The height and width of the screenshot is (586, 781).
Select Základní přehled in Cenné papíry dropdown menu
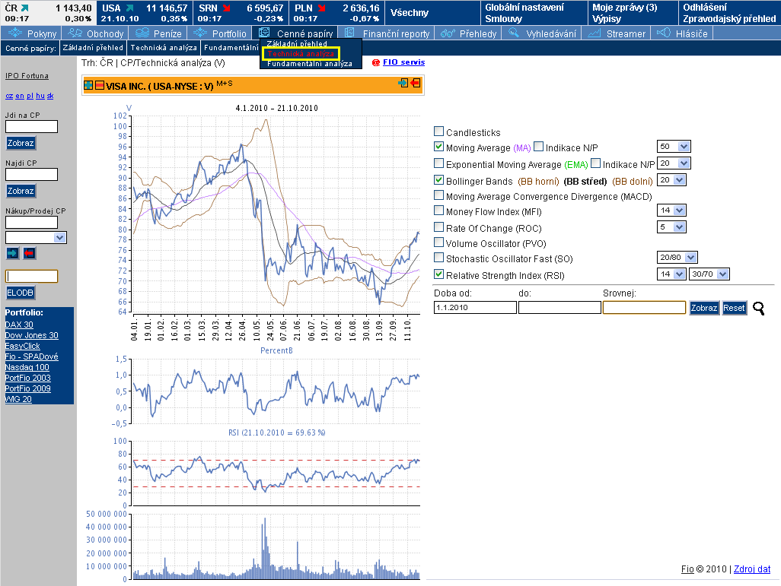(x=297, y=44)
